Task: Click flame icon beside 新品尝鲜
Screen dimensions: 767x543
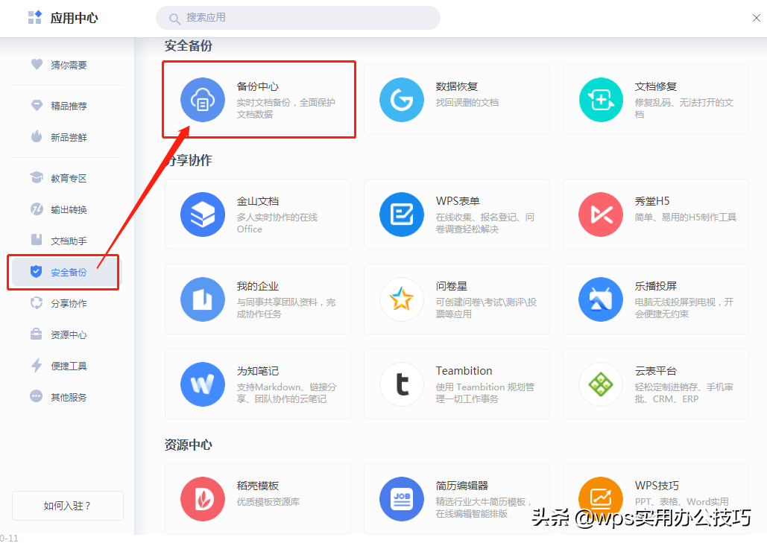Action: pos(37,136)
